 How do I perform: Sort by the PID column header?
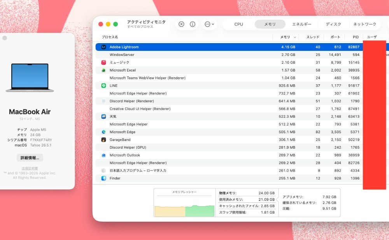coord(356,37)
